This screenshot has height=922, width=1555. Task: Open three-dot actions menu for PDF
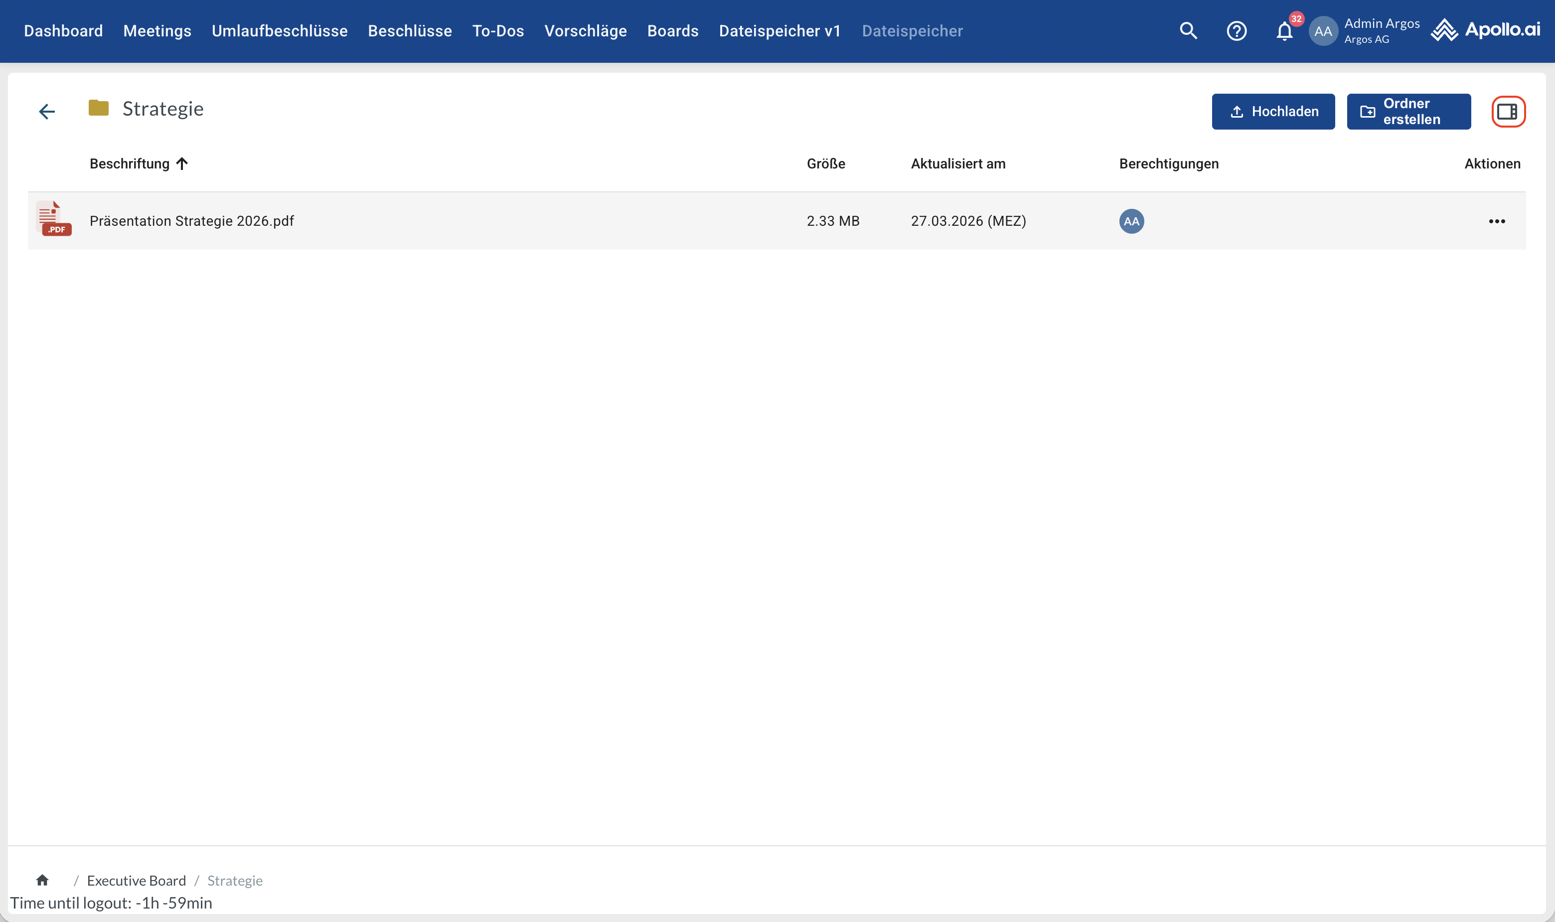(1497, 221)
